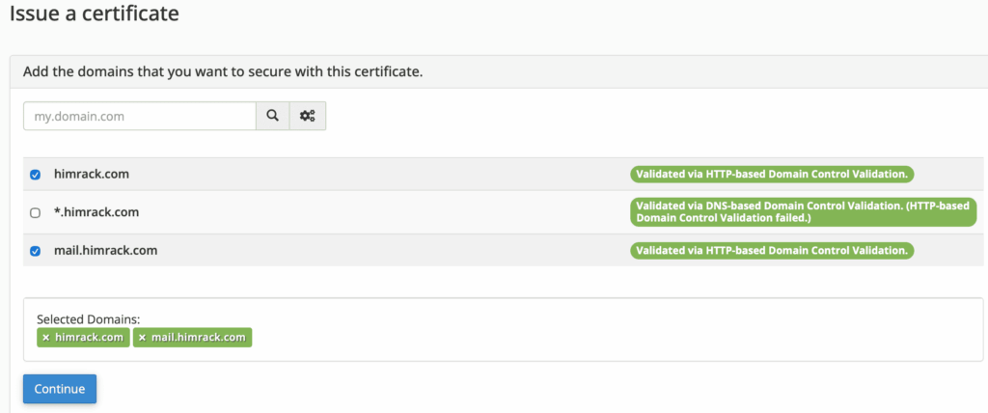Open the gears advanced options button
Viewport: 988px width, 413px height.
point(308,116)
